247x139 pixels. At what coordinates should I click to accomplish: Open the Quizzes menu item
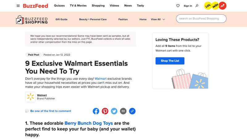(59, 6)
